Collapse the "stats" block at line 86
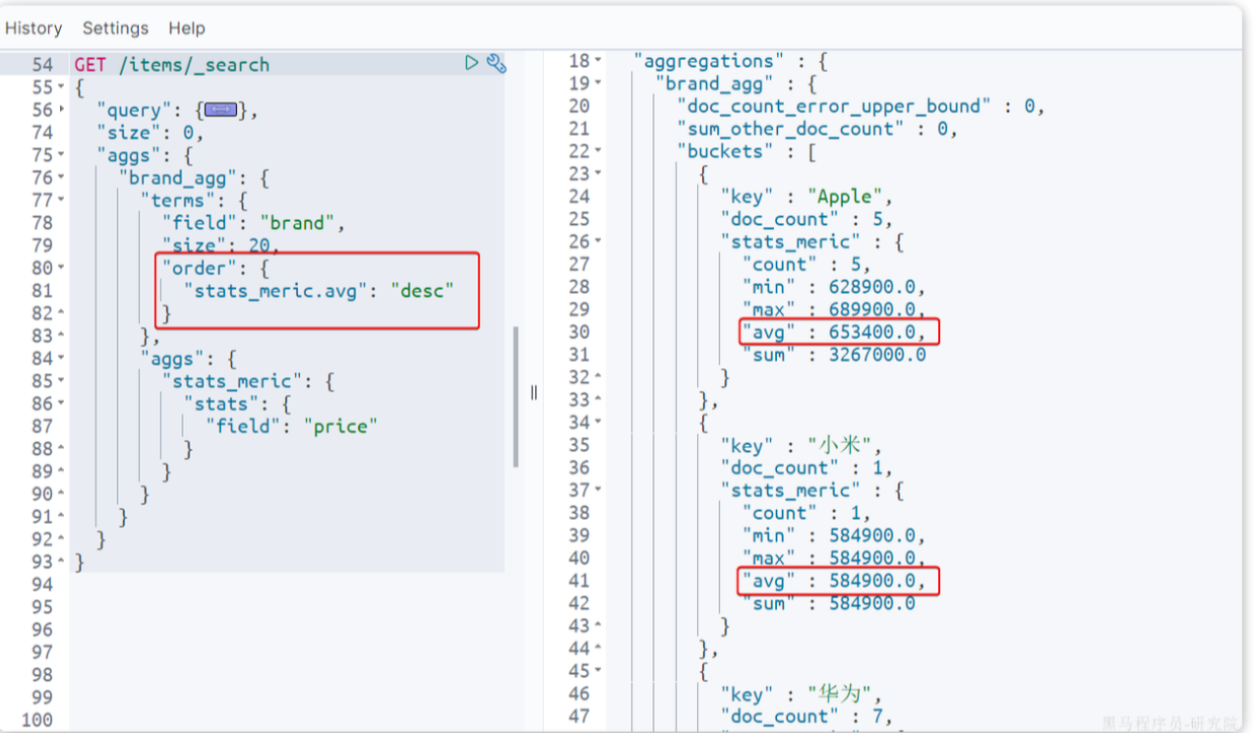The image size is (1254, 733). [x=61, y=404]
